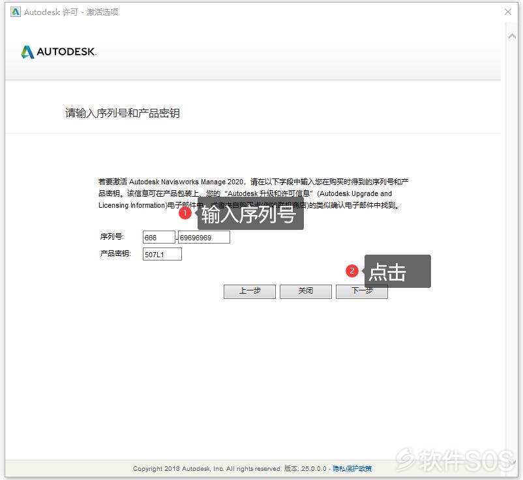Click the Navisworks Manage 2020 activation instructions paragraph
Screen dimensions: 523x480
click(x=254, y=193)
